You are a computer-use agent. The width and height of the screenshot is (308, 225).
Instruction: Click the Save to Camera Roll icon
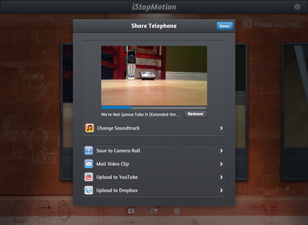[x=89, y=150]
